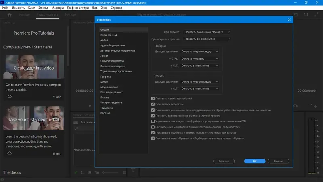This screenshot has height=182, width=323.
Task: Open Подборки Дважды щелкните dropdown
Action: click(x=199, y=52)
